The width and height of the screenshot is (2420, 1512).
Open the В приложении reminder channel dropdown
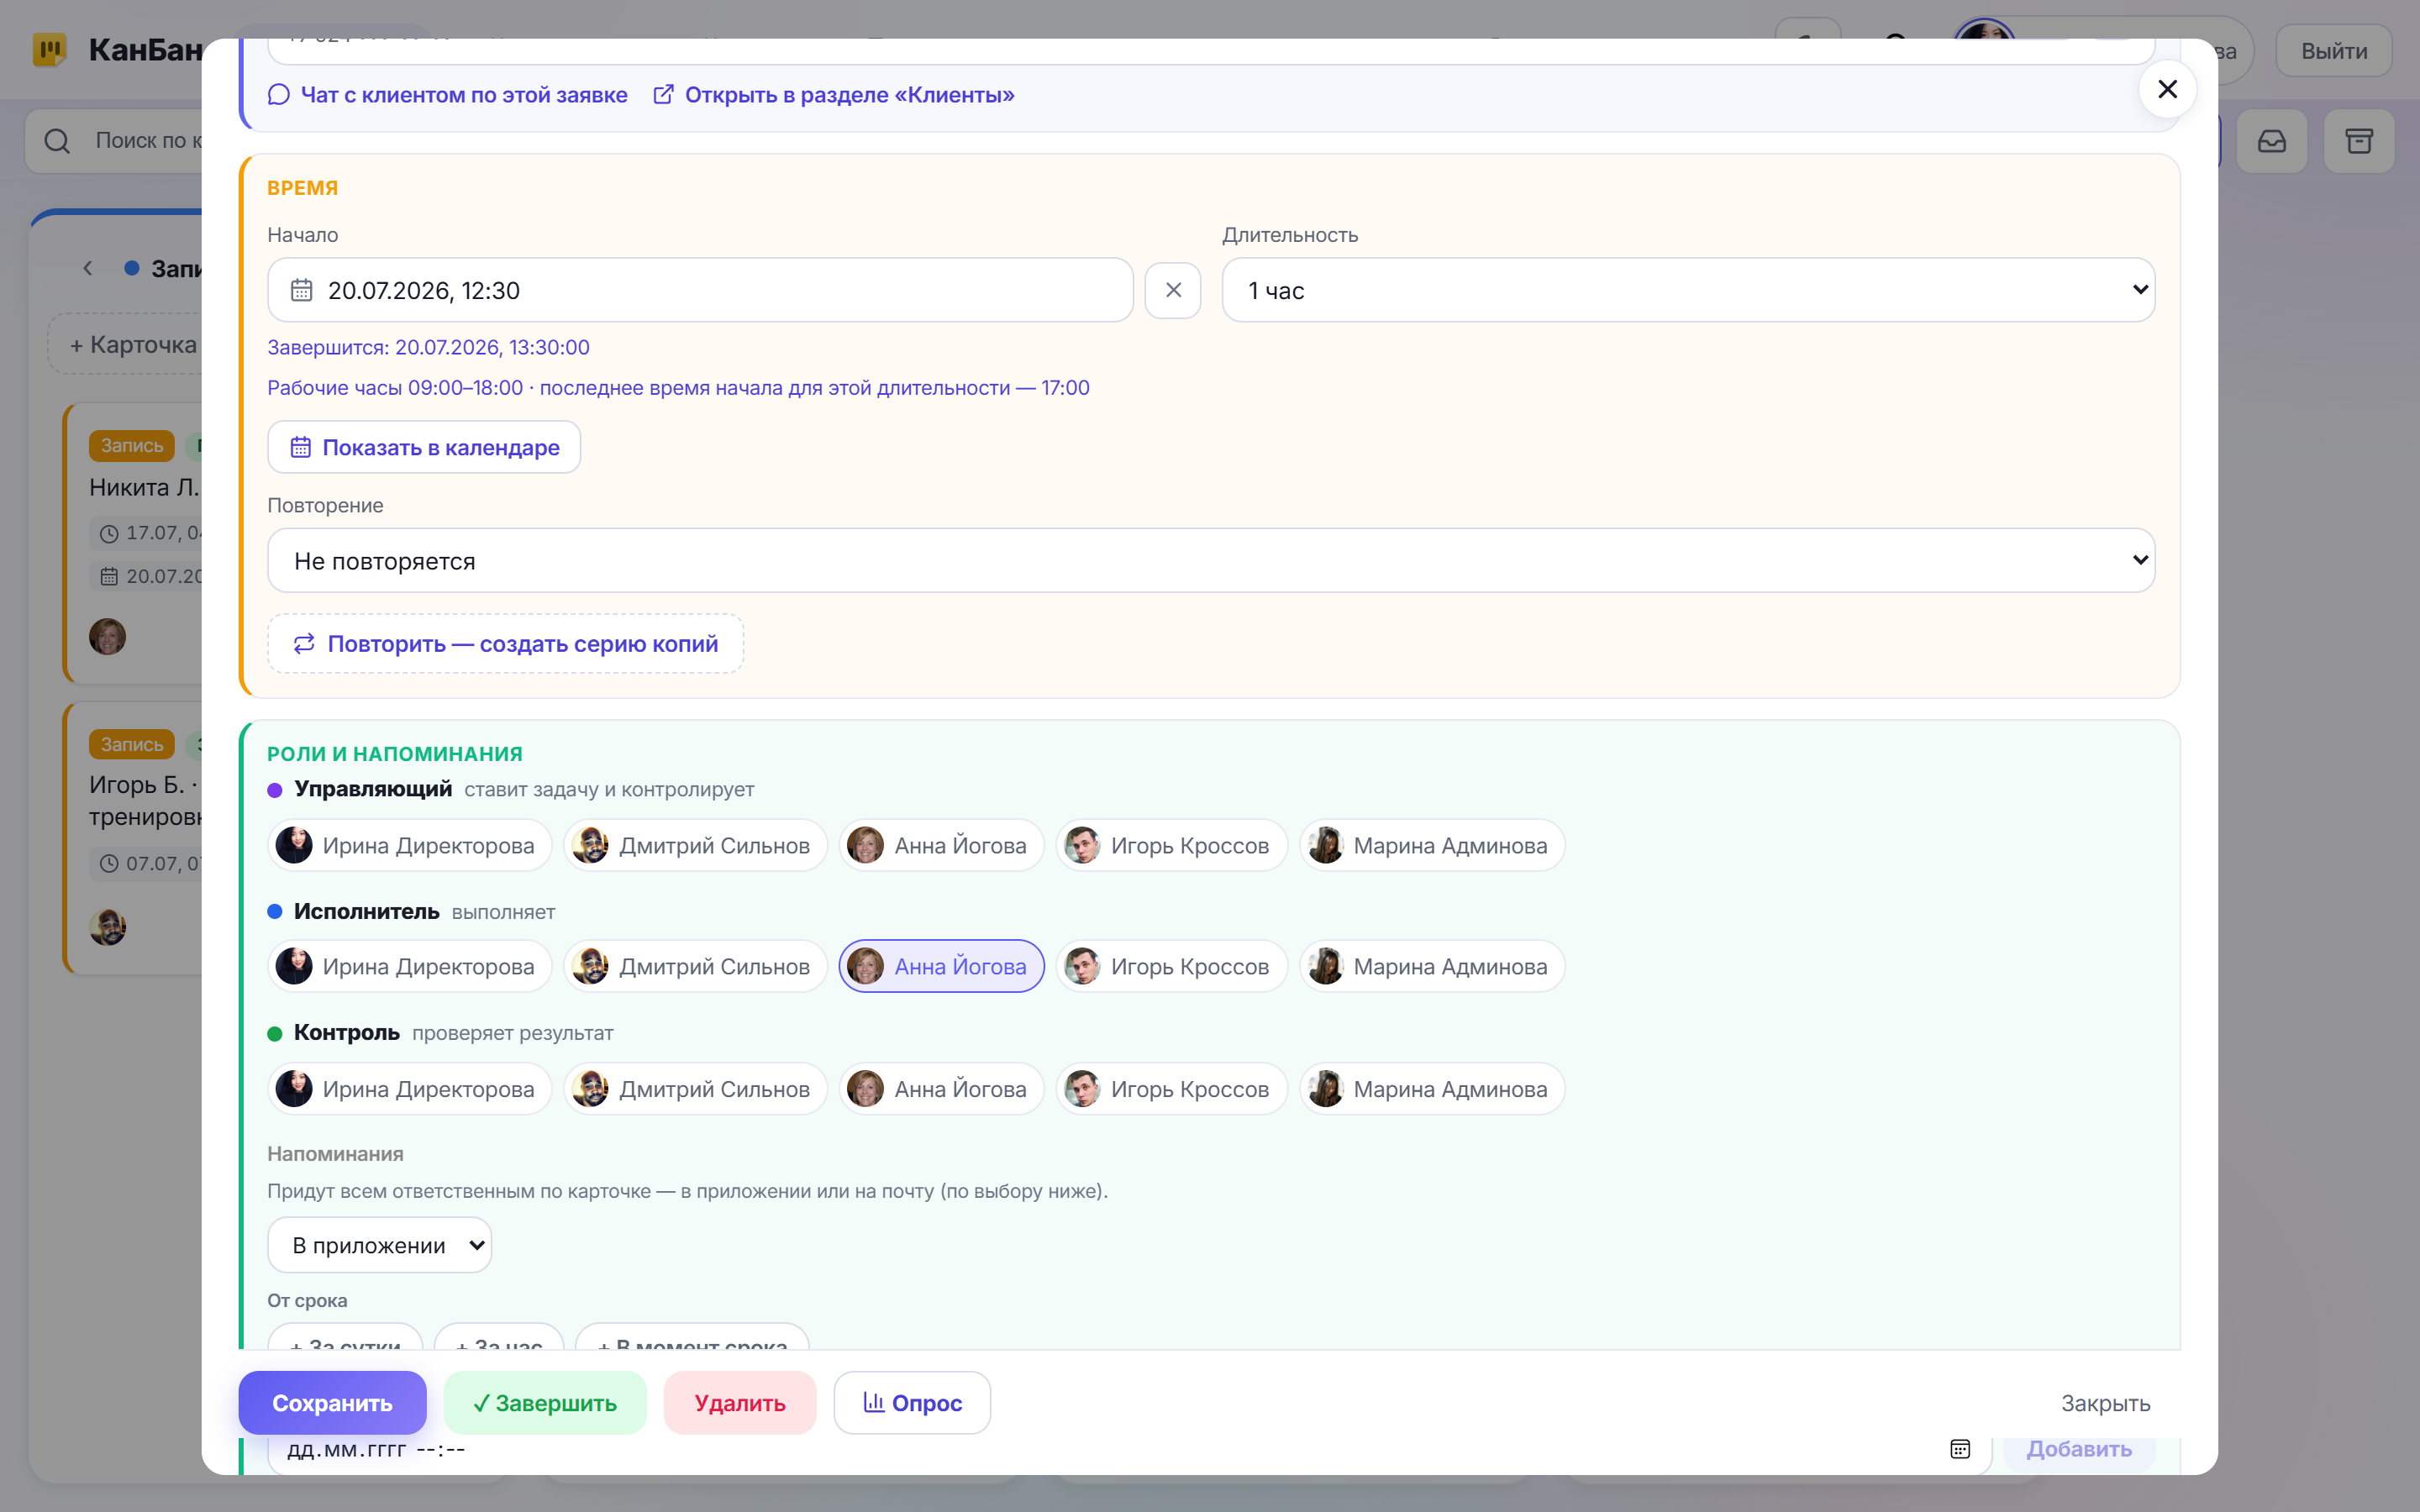[379, 1244]
